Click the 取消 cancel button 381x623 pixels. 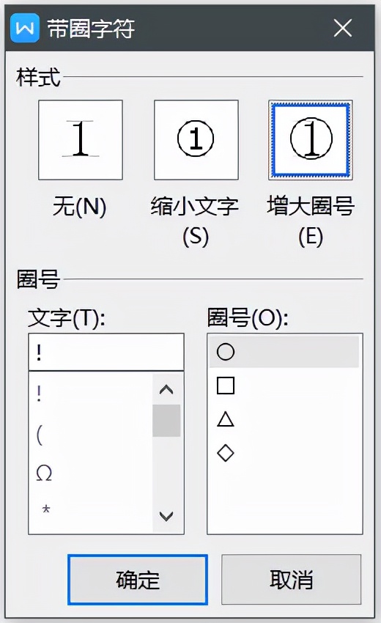tap(291, 580)
